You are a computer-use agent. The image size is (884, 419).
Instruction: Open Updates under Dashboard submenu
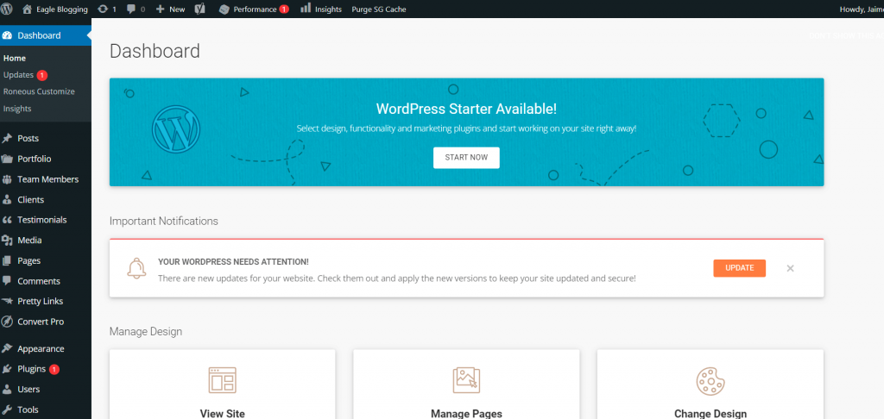click(x=19, y=75)
